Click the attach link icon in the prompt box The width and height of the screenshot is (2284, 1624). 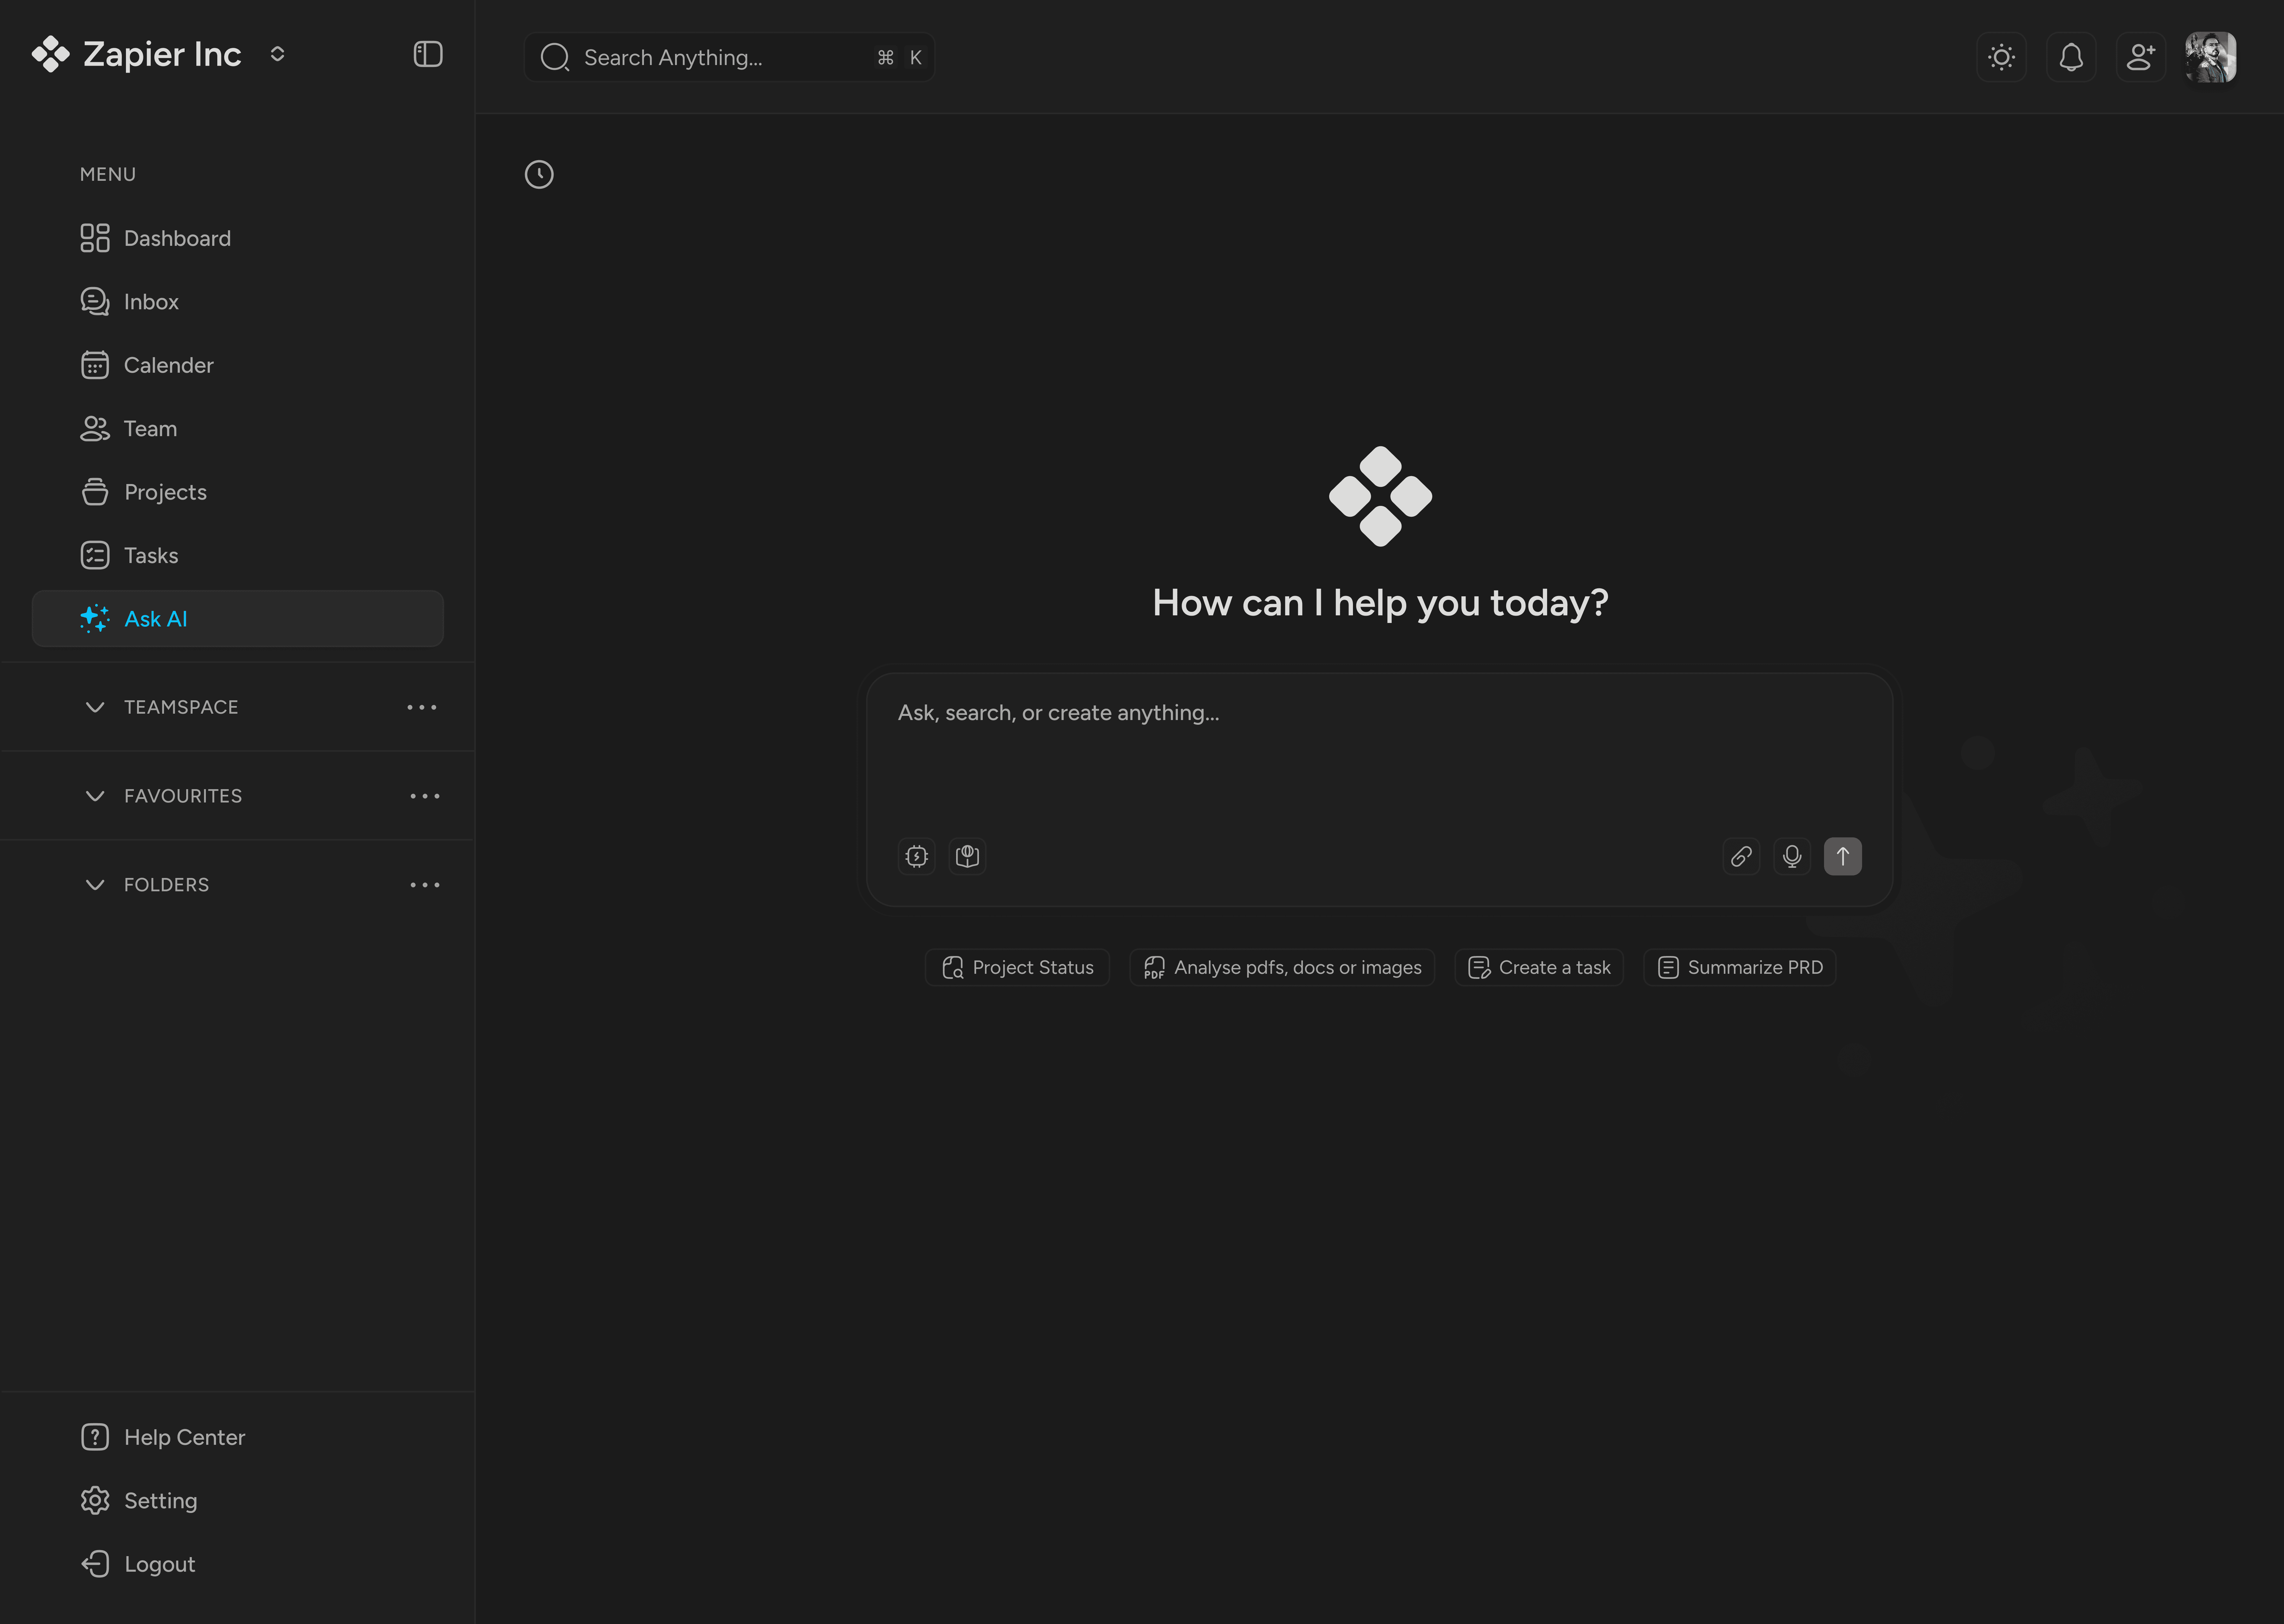click(x=1741, y=856)
